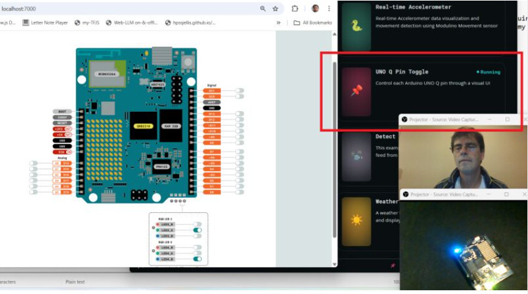
Task: Click the sun icon of the Weather app
Action: point(356,220)
